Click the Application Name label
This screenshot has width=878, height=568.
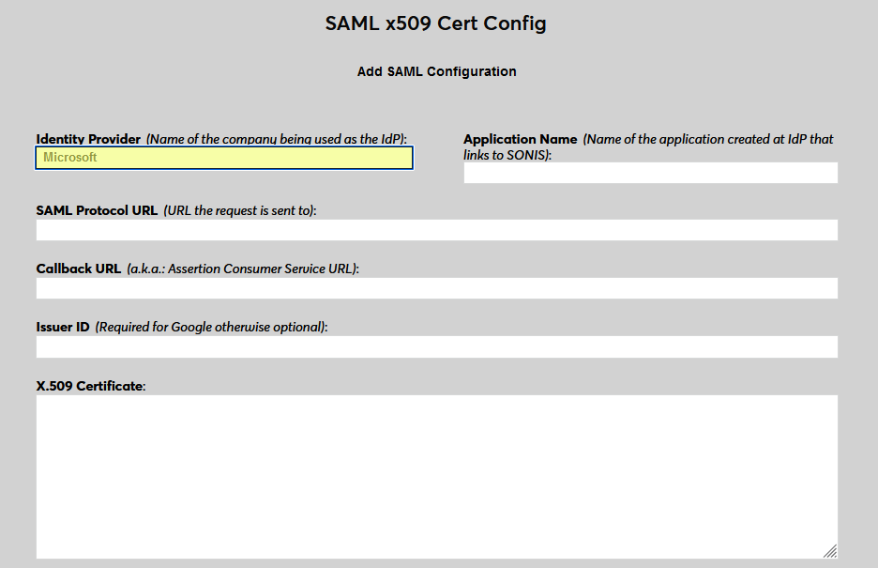tap(520, 139)
